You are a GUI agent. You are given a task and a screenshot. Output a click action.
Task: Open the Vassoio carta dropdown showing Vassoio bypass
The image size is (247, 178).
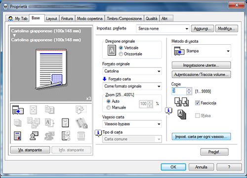click(x=132, y=124)
